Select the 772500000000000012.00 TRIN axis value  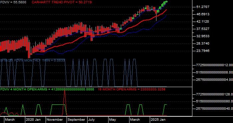(215, 65)
